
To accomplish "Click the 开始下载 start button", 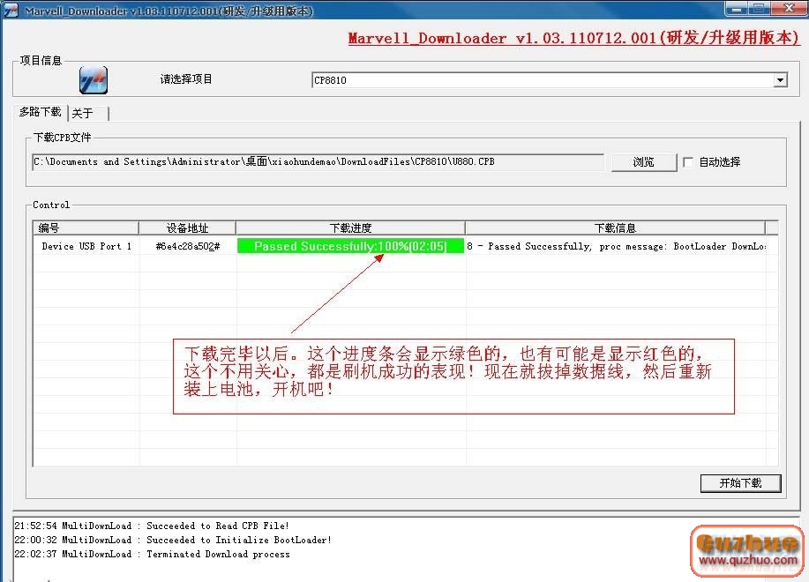I will [x=740, y=483].
